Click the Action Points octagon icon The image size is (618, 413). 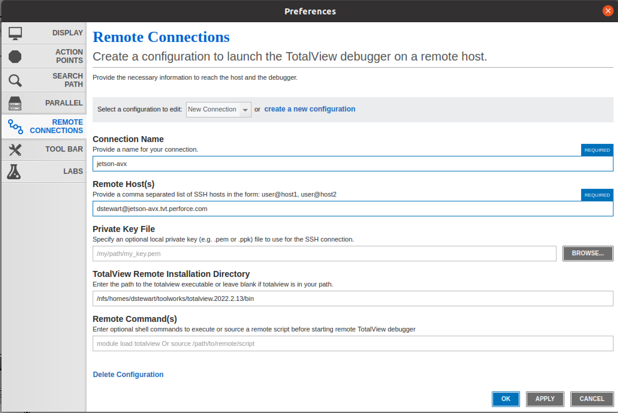point(15,56)
